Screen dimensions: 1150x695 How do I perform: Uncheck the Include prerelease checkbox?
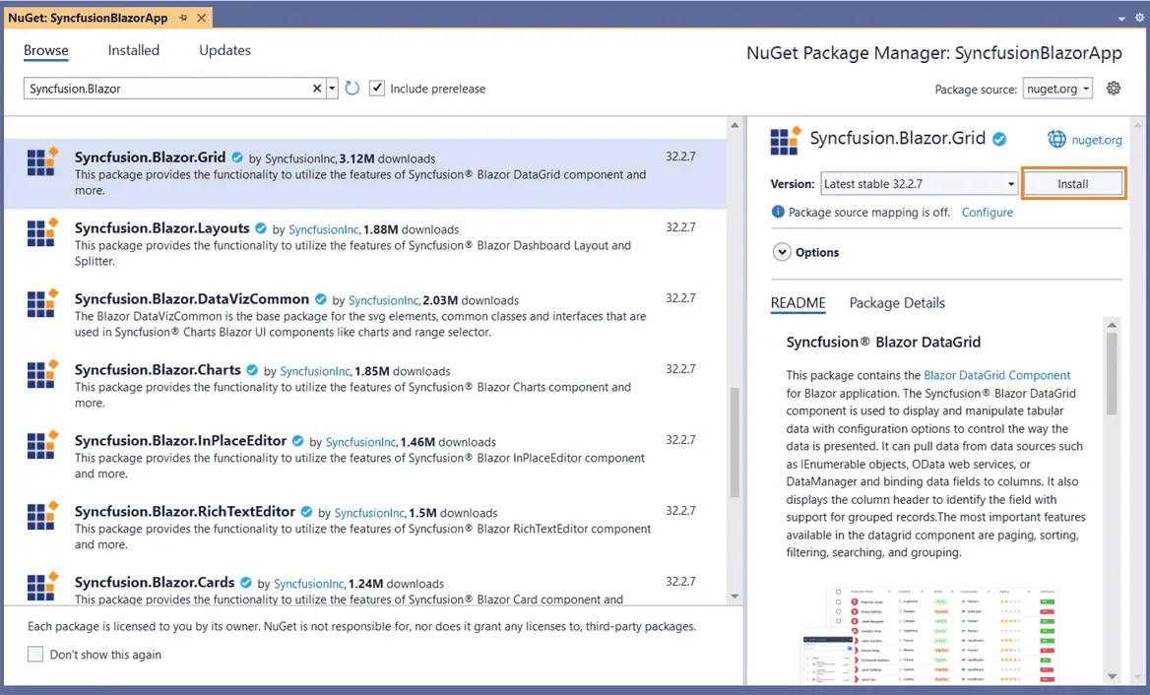point(377,88)
